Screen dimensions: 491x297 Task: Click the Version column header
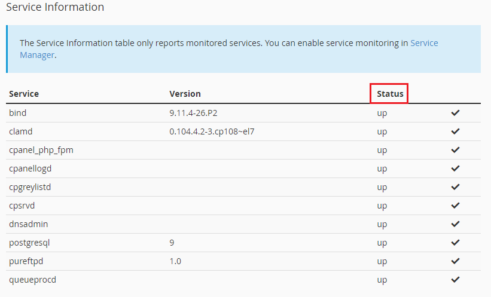pos(185,94)
